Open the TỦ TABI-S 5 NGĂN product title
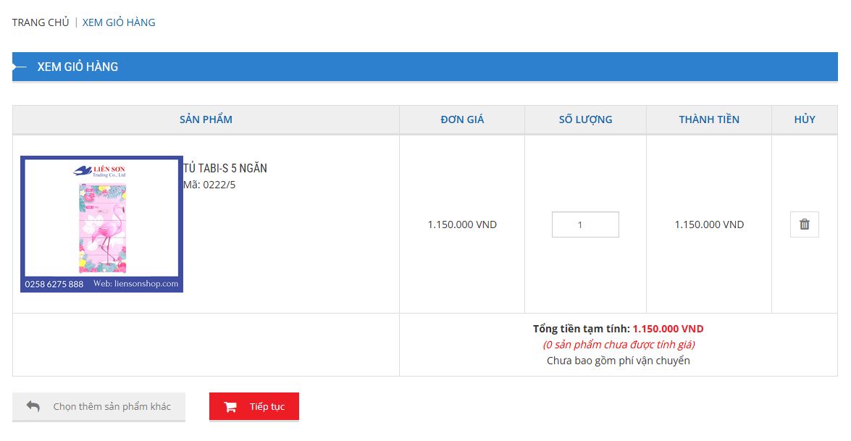This screenshot has width=851, height=441. click(x=225, y=168)
